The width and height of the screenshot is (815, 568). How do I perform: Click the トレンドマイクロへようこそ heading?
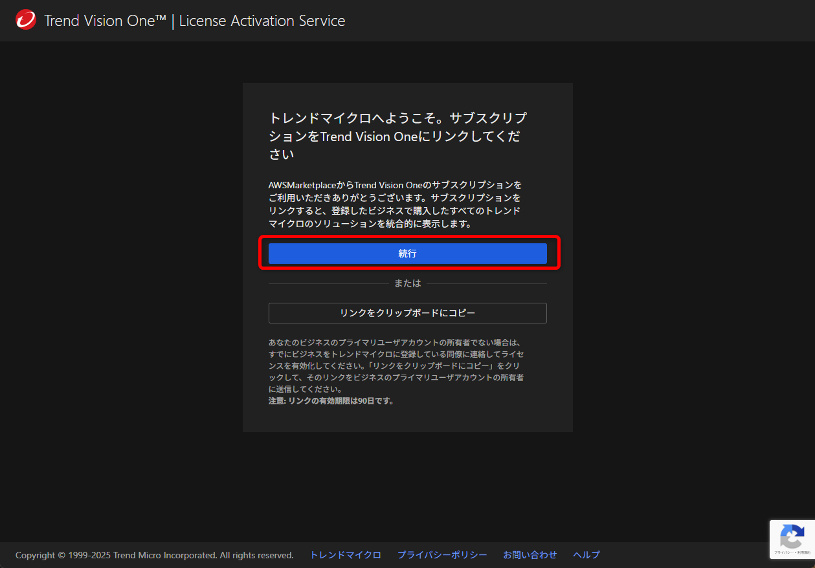(x=398, y=136)
